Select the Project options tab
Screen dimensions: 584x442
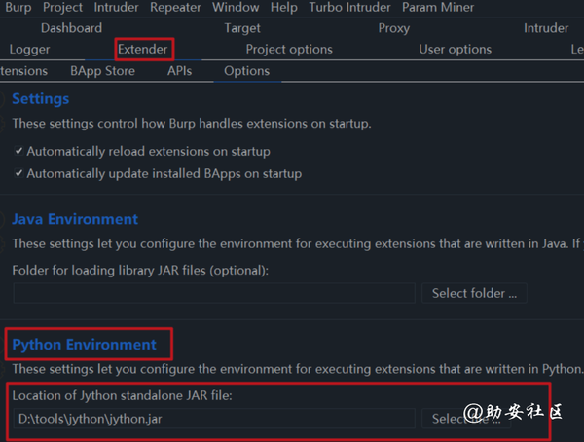[289, 50]
